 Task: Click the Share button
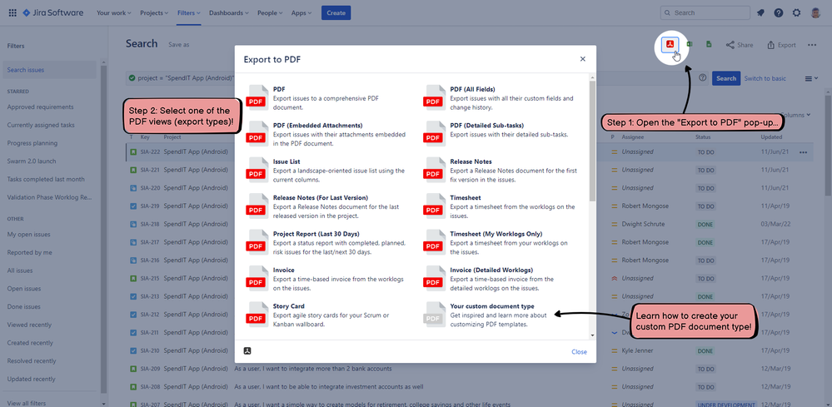point(740,45)
